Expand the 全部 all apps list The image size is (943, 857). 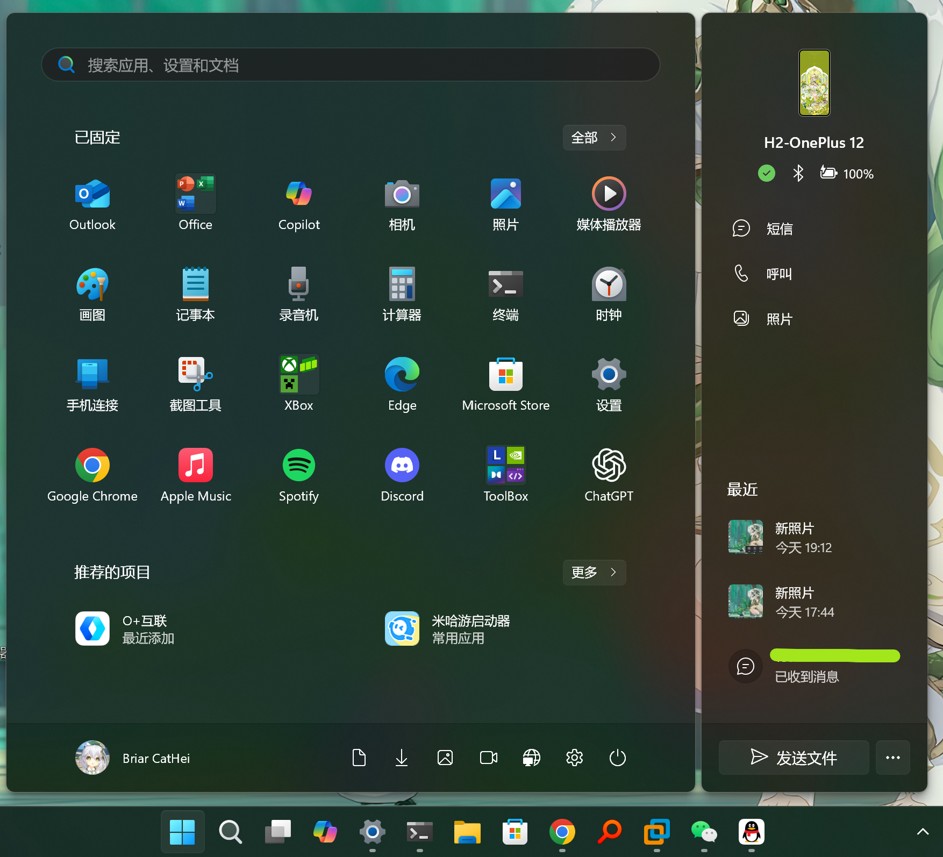coord(594,138)
